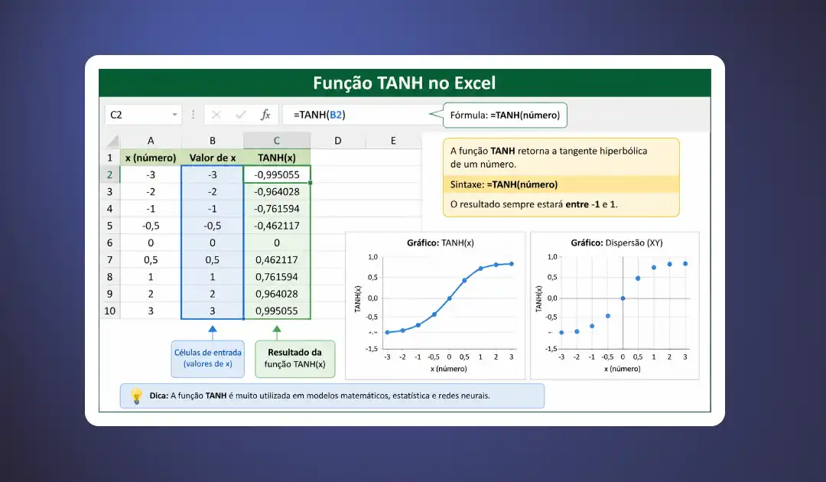
Task: Click the 'Sintaxe: =TANH(número)' line
Action: [561, 184]
